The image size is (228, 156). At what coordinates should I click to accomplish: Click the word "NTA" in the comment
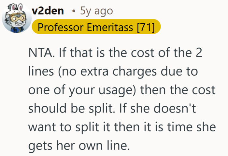(40, 53)
